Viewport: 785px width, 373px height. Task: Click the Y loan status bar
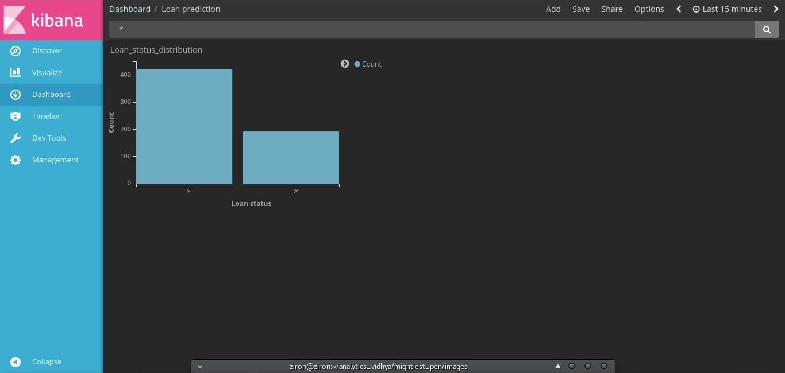coord(184,126)
